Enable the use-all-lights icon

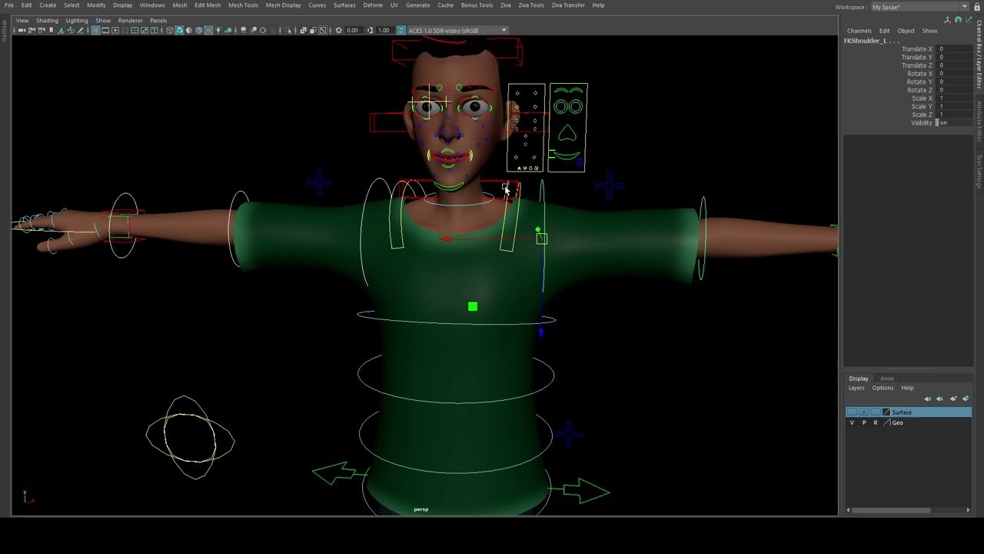(218, 30)
